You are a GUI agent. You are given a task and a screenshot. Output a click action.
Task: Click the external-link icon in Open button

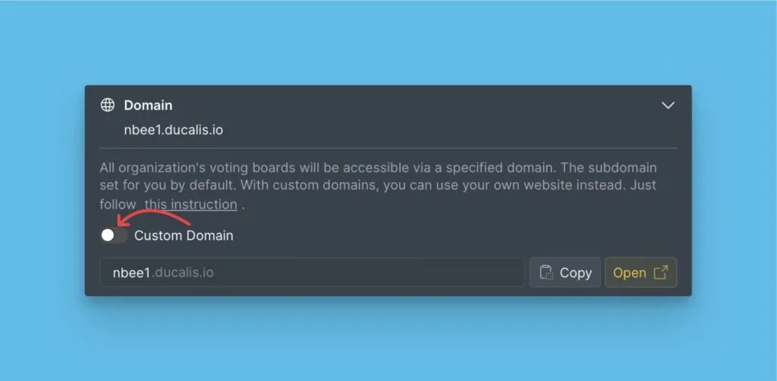[660, 272]
